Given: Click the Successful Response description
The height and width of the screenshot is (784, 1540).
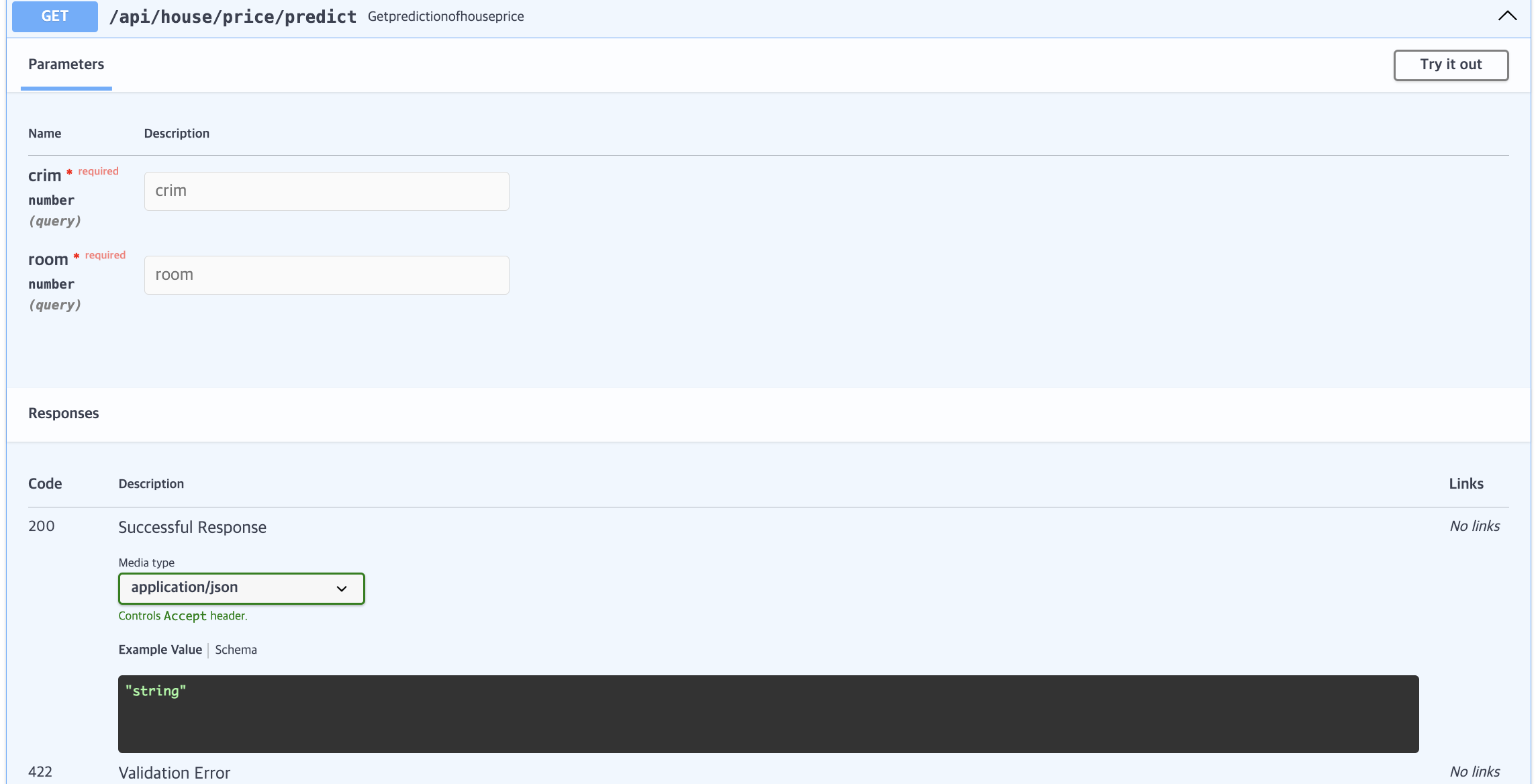Looking at the screenshot, I should click(192, 528).
